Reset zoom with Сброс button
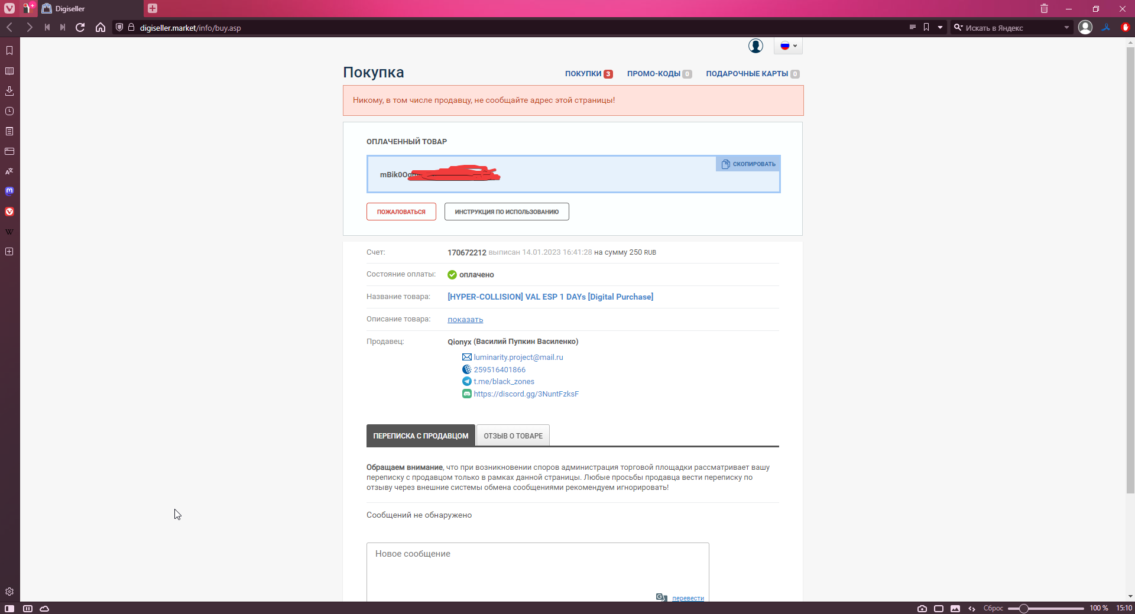1135x614 pixels. pyautogui.click(x=993, y=608)
